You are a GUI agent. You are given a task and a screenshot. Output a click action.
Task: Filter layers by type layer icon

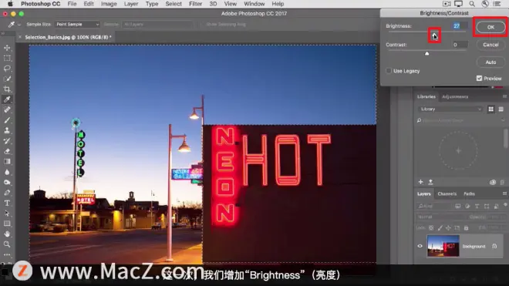pyautogui.click(x=477, y=206)
